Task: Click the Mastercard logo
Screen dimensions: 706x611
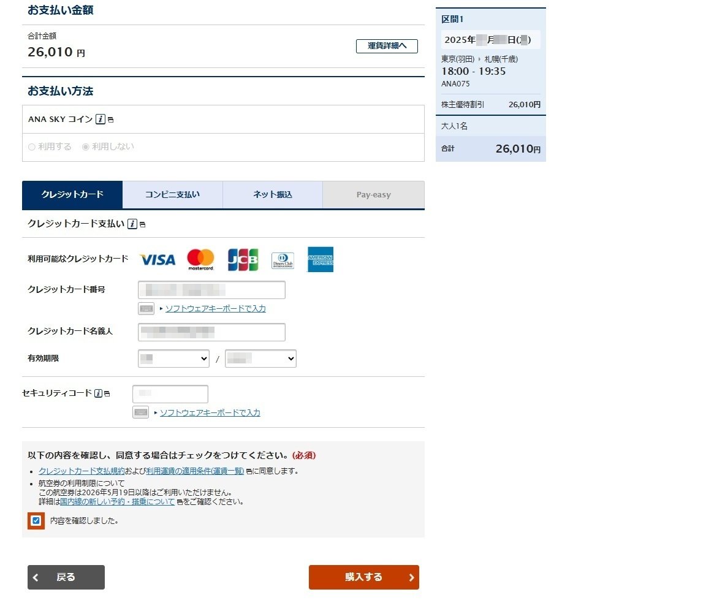Action: [x=200, y=259]
